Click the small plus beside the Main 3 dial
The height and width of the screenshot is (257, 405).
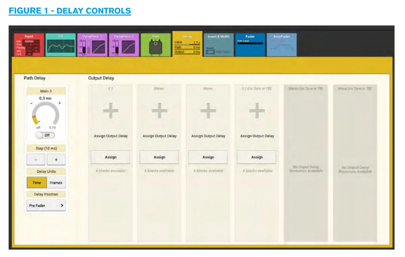(x=60, y=103)
